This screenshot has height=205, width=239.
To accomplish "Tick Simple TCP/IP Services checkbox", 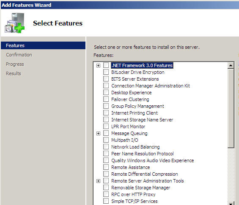I will pos(106,201).
